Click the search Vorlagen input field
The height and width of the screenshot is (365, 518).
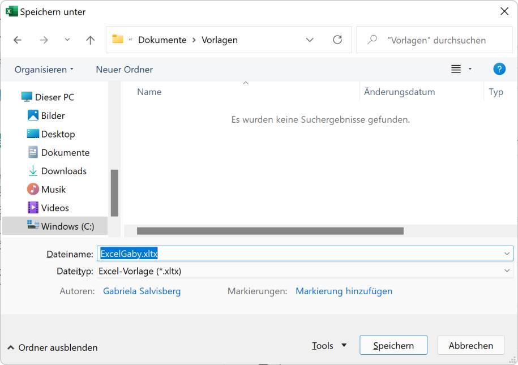[x=436, y=40]
